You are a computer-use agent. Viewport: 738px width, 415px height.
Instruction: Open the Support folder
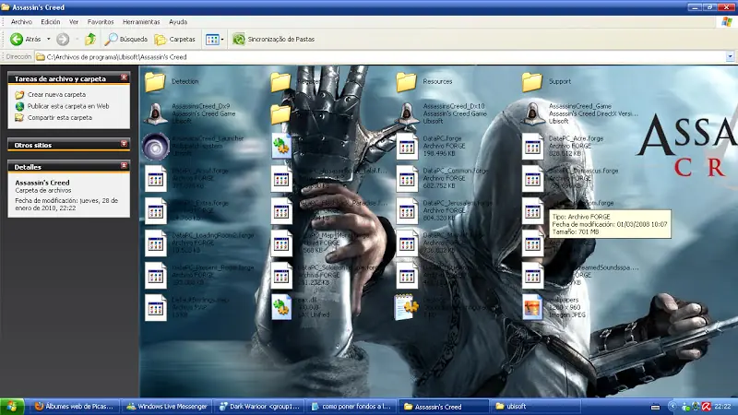[x=532, y=82]
